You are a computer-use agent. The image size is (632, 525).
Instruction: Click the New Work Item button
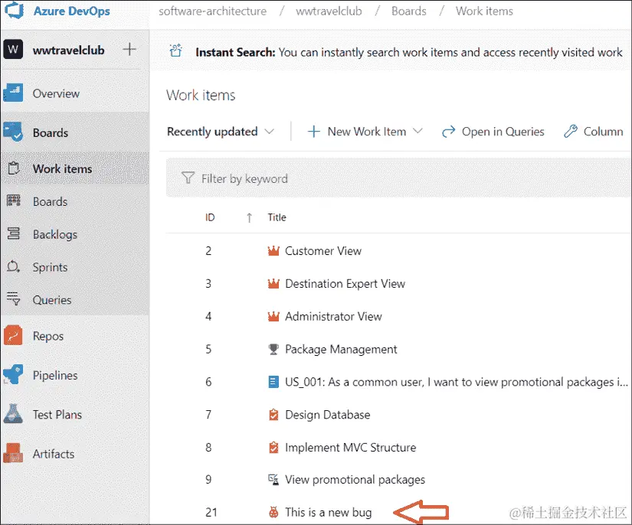coord(357,132)
